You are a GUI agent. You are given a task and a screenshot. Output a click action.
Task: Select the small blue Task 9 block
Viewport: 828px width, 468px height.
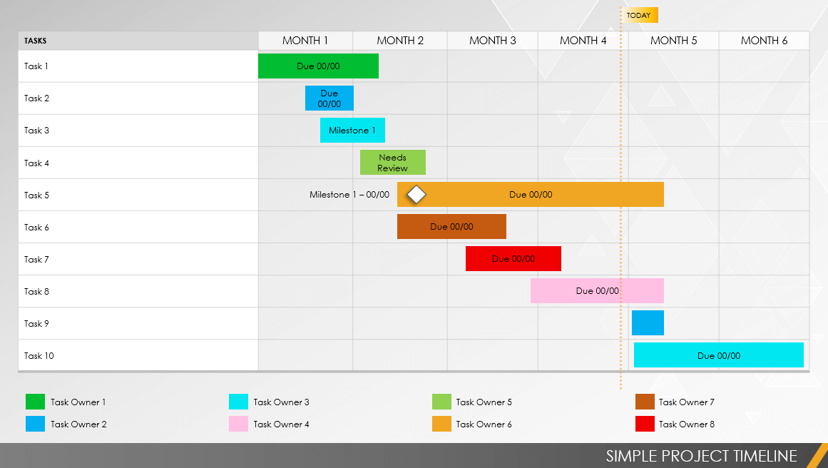coord(648,323)
